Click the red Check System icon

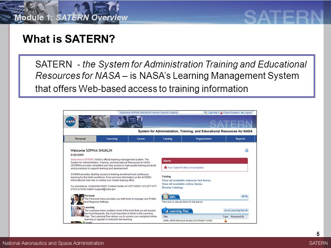[221, 113]
